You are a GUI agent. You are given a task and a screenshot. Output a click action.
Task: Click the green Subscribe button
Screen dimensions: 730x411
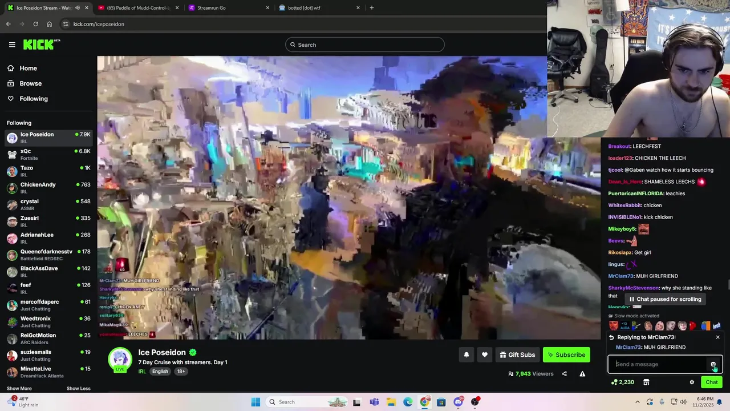coord(566,355)
